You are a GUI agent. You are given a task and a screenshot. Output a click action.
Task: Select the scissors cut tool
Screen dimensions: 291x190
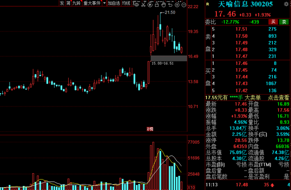point(143,5)
